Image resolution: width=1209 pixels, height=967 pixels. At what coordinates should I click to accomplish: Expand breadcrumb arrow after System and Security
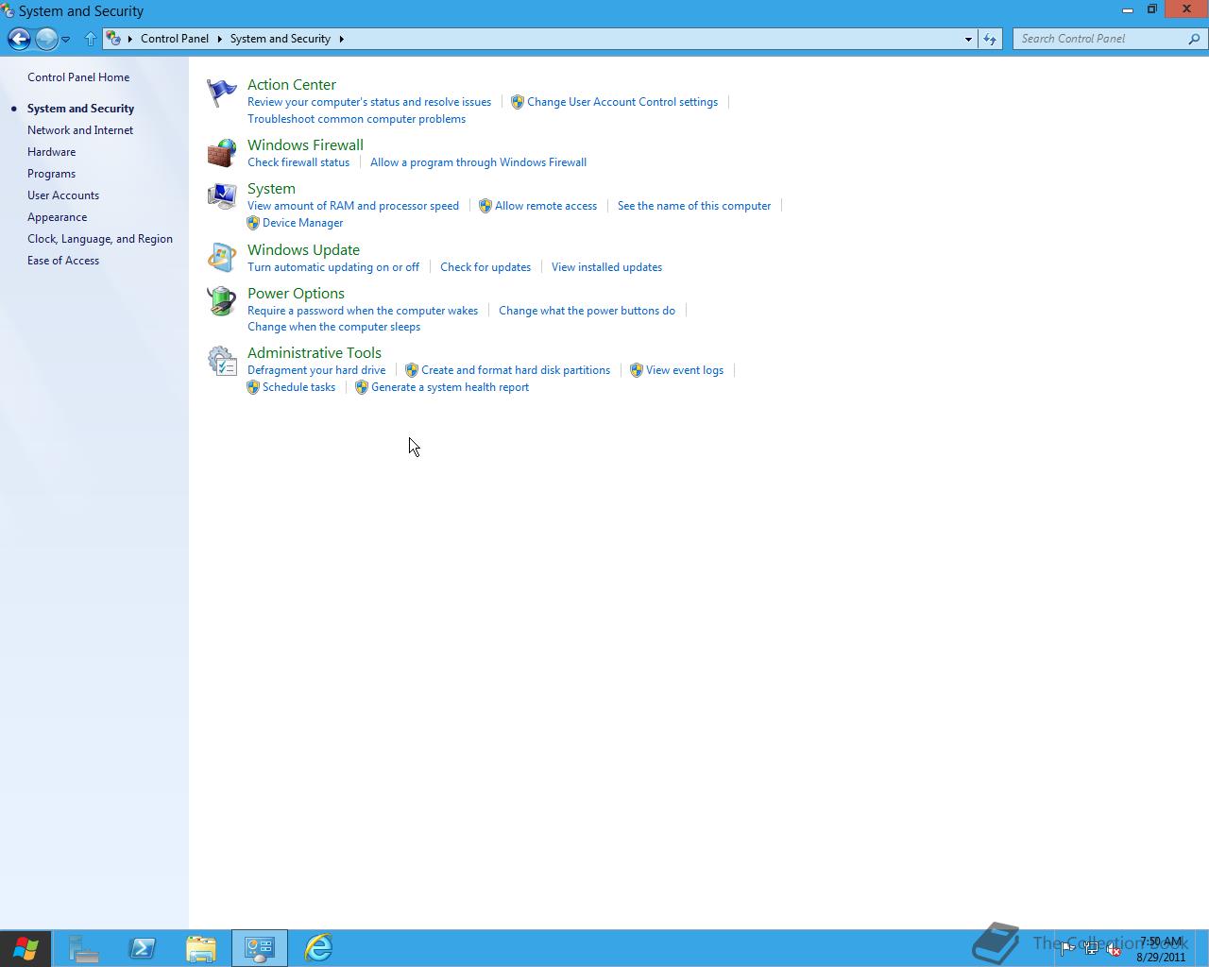pyautogui.click(x=341, y=39)
